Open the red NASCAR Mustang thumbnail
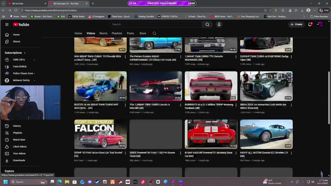Image resolution: width=331 pixels, height=186 pixels. (211, 134)
